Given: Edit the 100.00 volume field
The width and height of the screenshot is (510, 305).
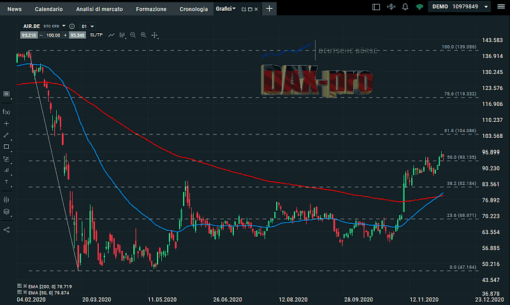Looking at the screenshot, I should pos(53,35).
